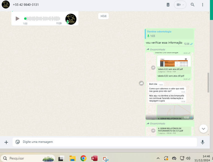This screenshot has height=162, width=213.
Task: Click the delete chat trash icon
Action: [x=168, y=4]
